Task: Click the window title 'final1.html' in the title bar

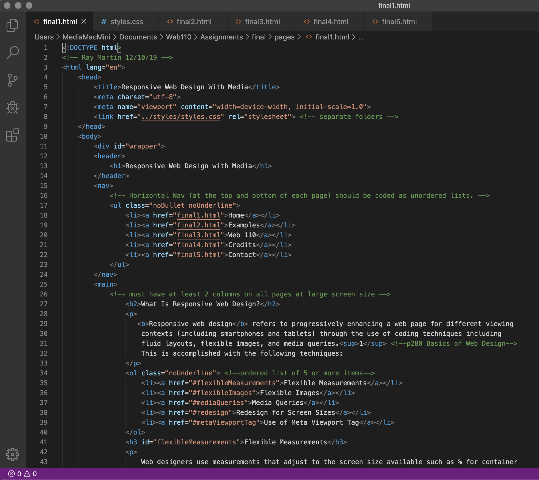Action: (394, 5)
